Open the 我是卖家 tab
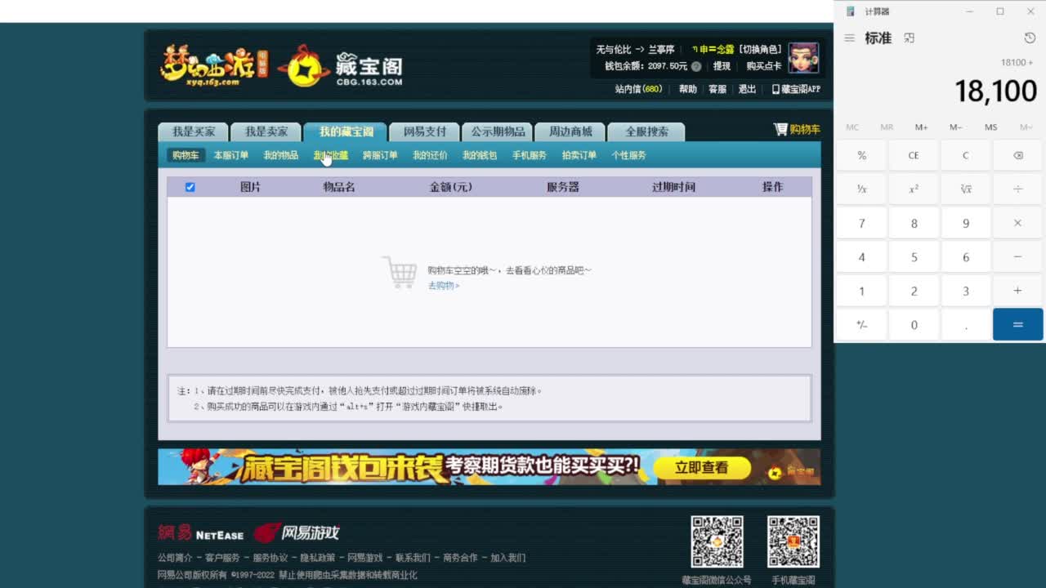Screen dimensions: 1046x588 coord(266,131)
